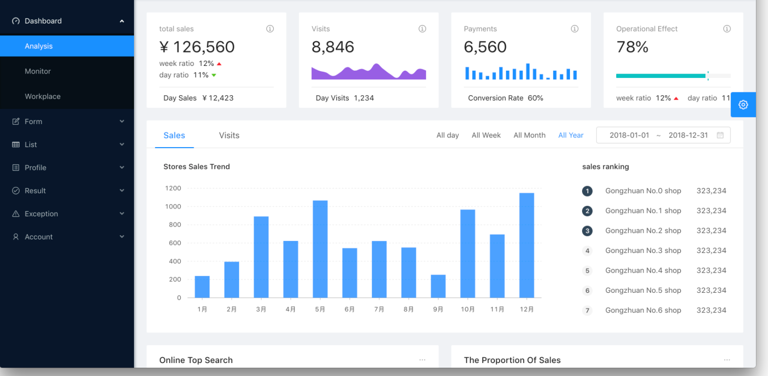
Task: Click the end date 2018-12-31 field
Action: 689,136
